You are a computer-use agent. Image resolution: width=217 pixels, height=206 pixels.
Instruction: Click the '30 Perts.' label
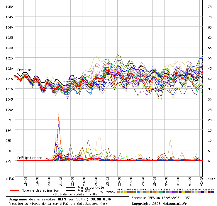tap(107, 192)
